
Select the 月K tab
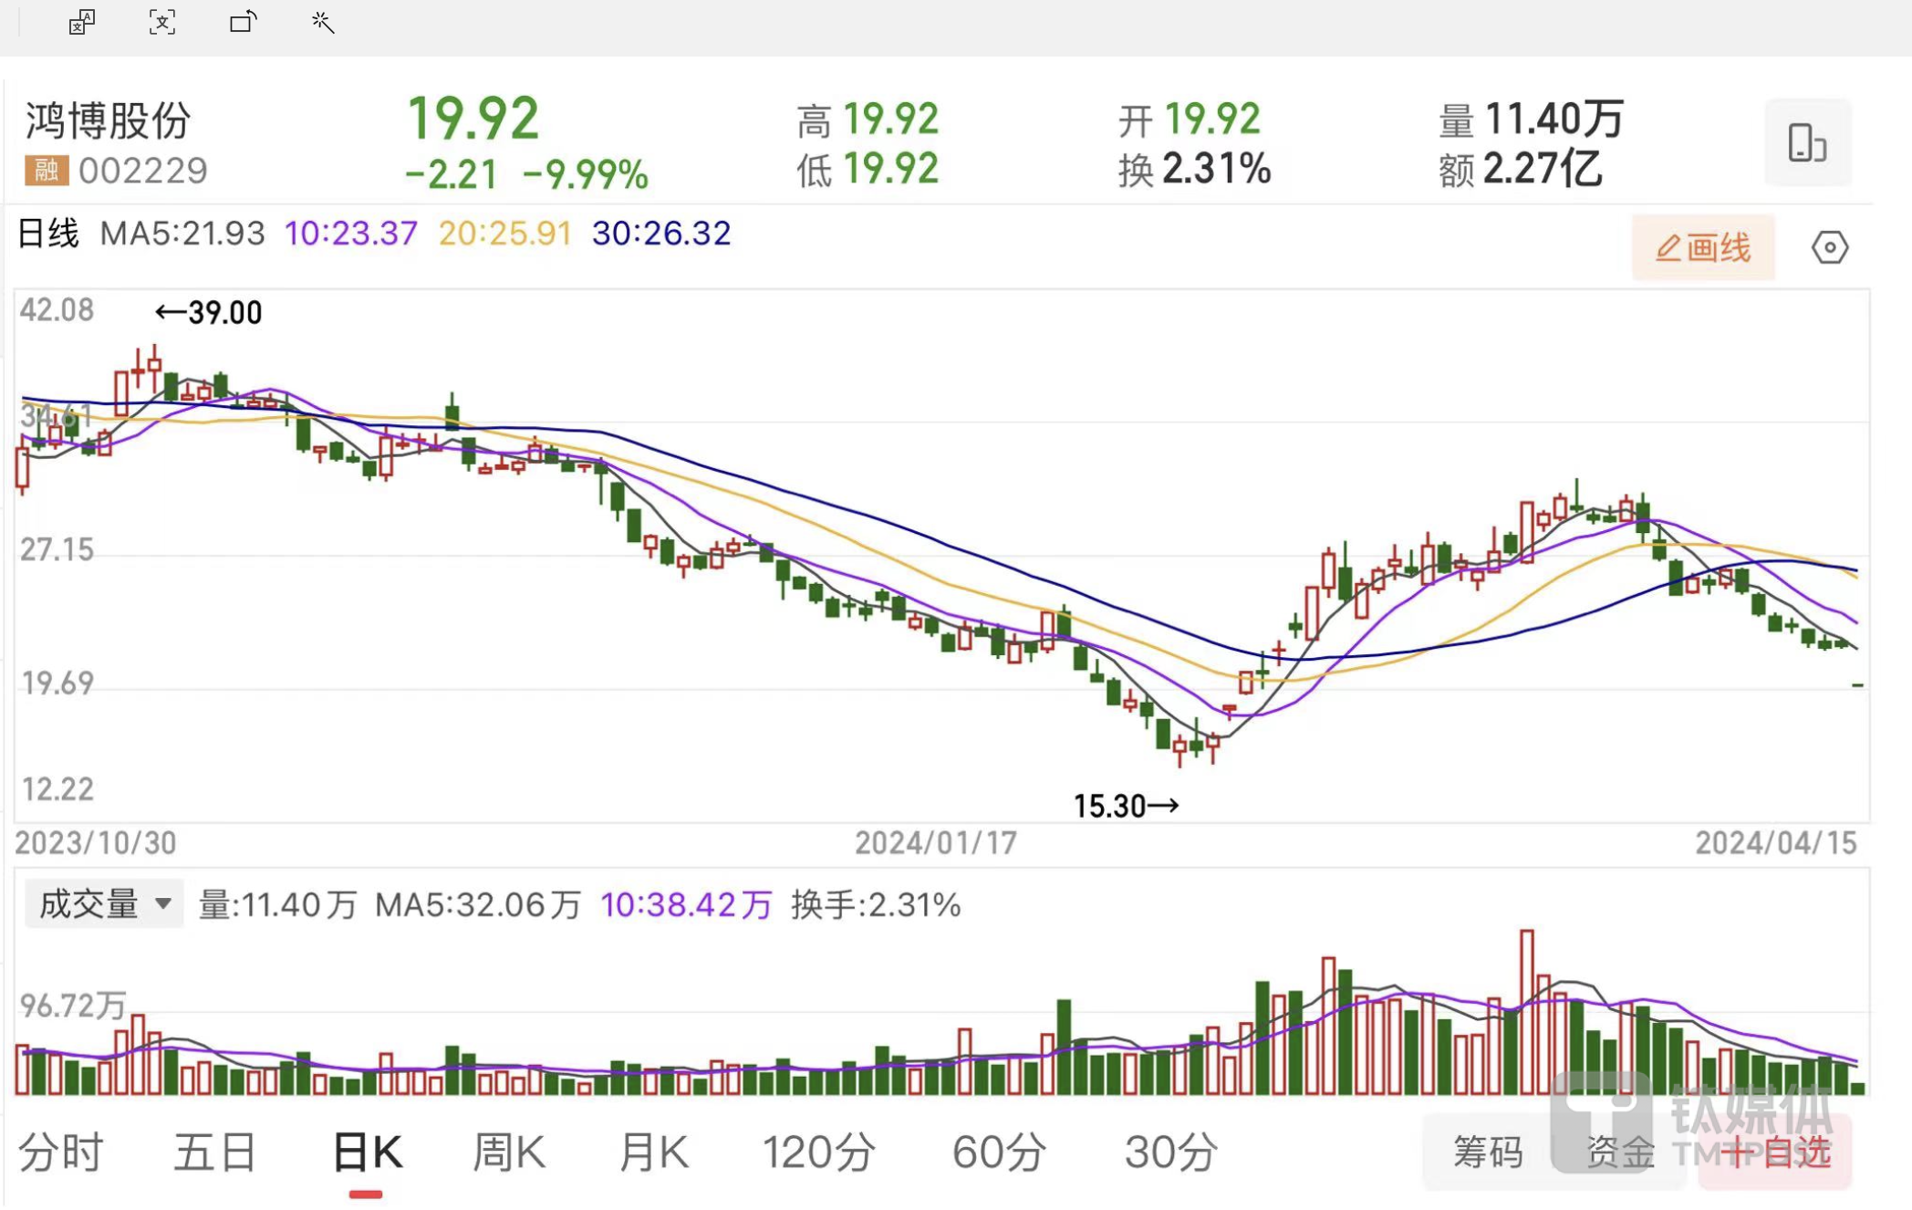pyautogui.click(x=653, y=1152)
